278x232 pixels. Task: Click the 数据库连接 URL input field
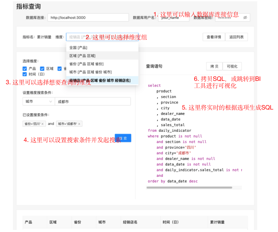point(88,18)
